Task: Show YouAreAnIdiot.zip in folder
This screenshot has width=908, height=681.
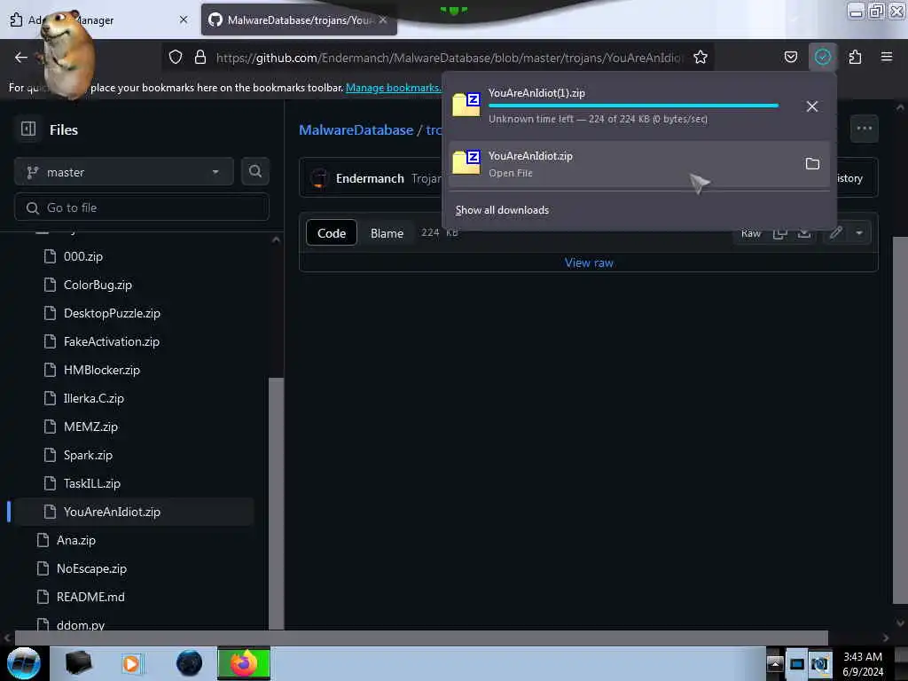Action: click(x=812, y=164)
